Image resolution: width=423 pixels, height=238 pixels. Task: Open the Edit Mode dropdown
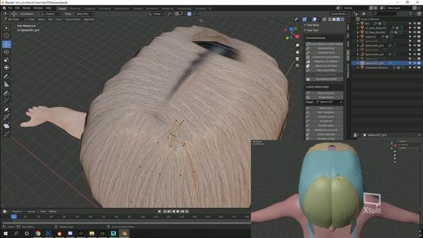(x=15, y=19)
